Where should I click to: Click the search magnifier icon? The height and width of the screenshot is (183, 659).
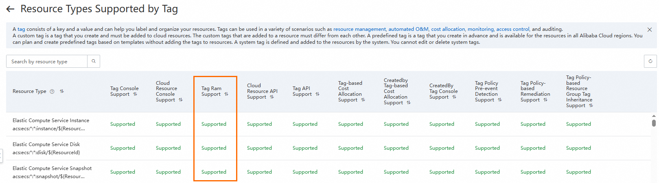pos(94,61)
